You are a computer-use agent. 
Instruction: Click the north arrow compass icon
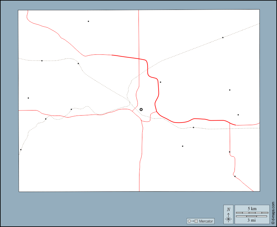coord(228,214)
